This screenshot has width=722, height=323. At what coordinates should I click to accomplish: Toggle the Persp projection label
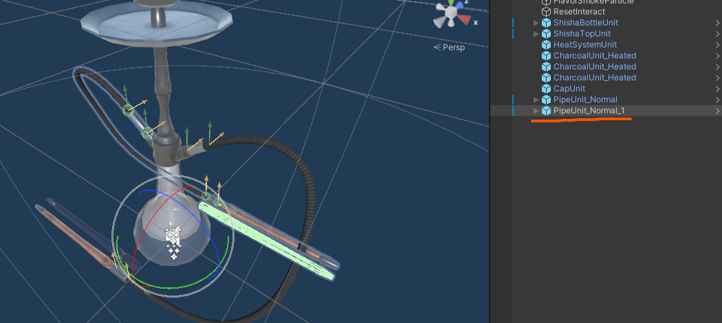coord(449,47)
